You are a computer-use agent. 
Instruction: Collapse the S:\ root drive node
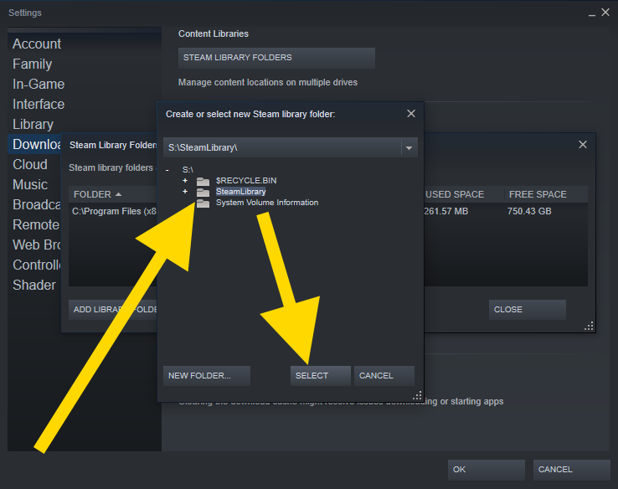click(168, 170)
